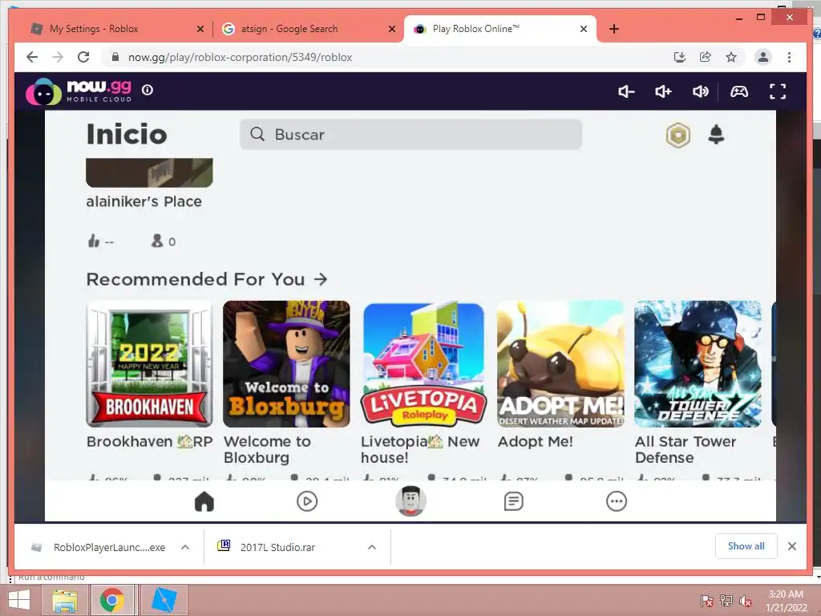Expand options for RobloxPlayerLauncher.exe download

pos(185,547)
